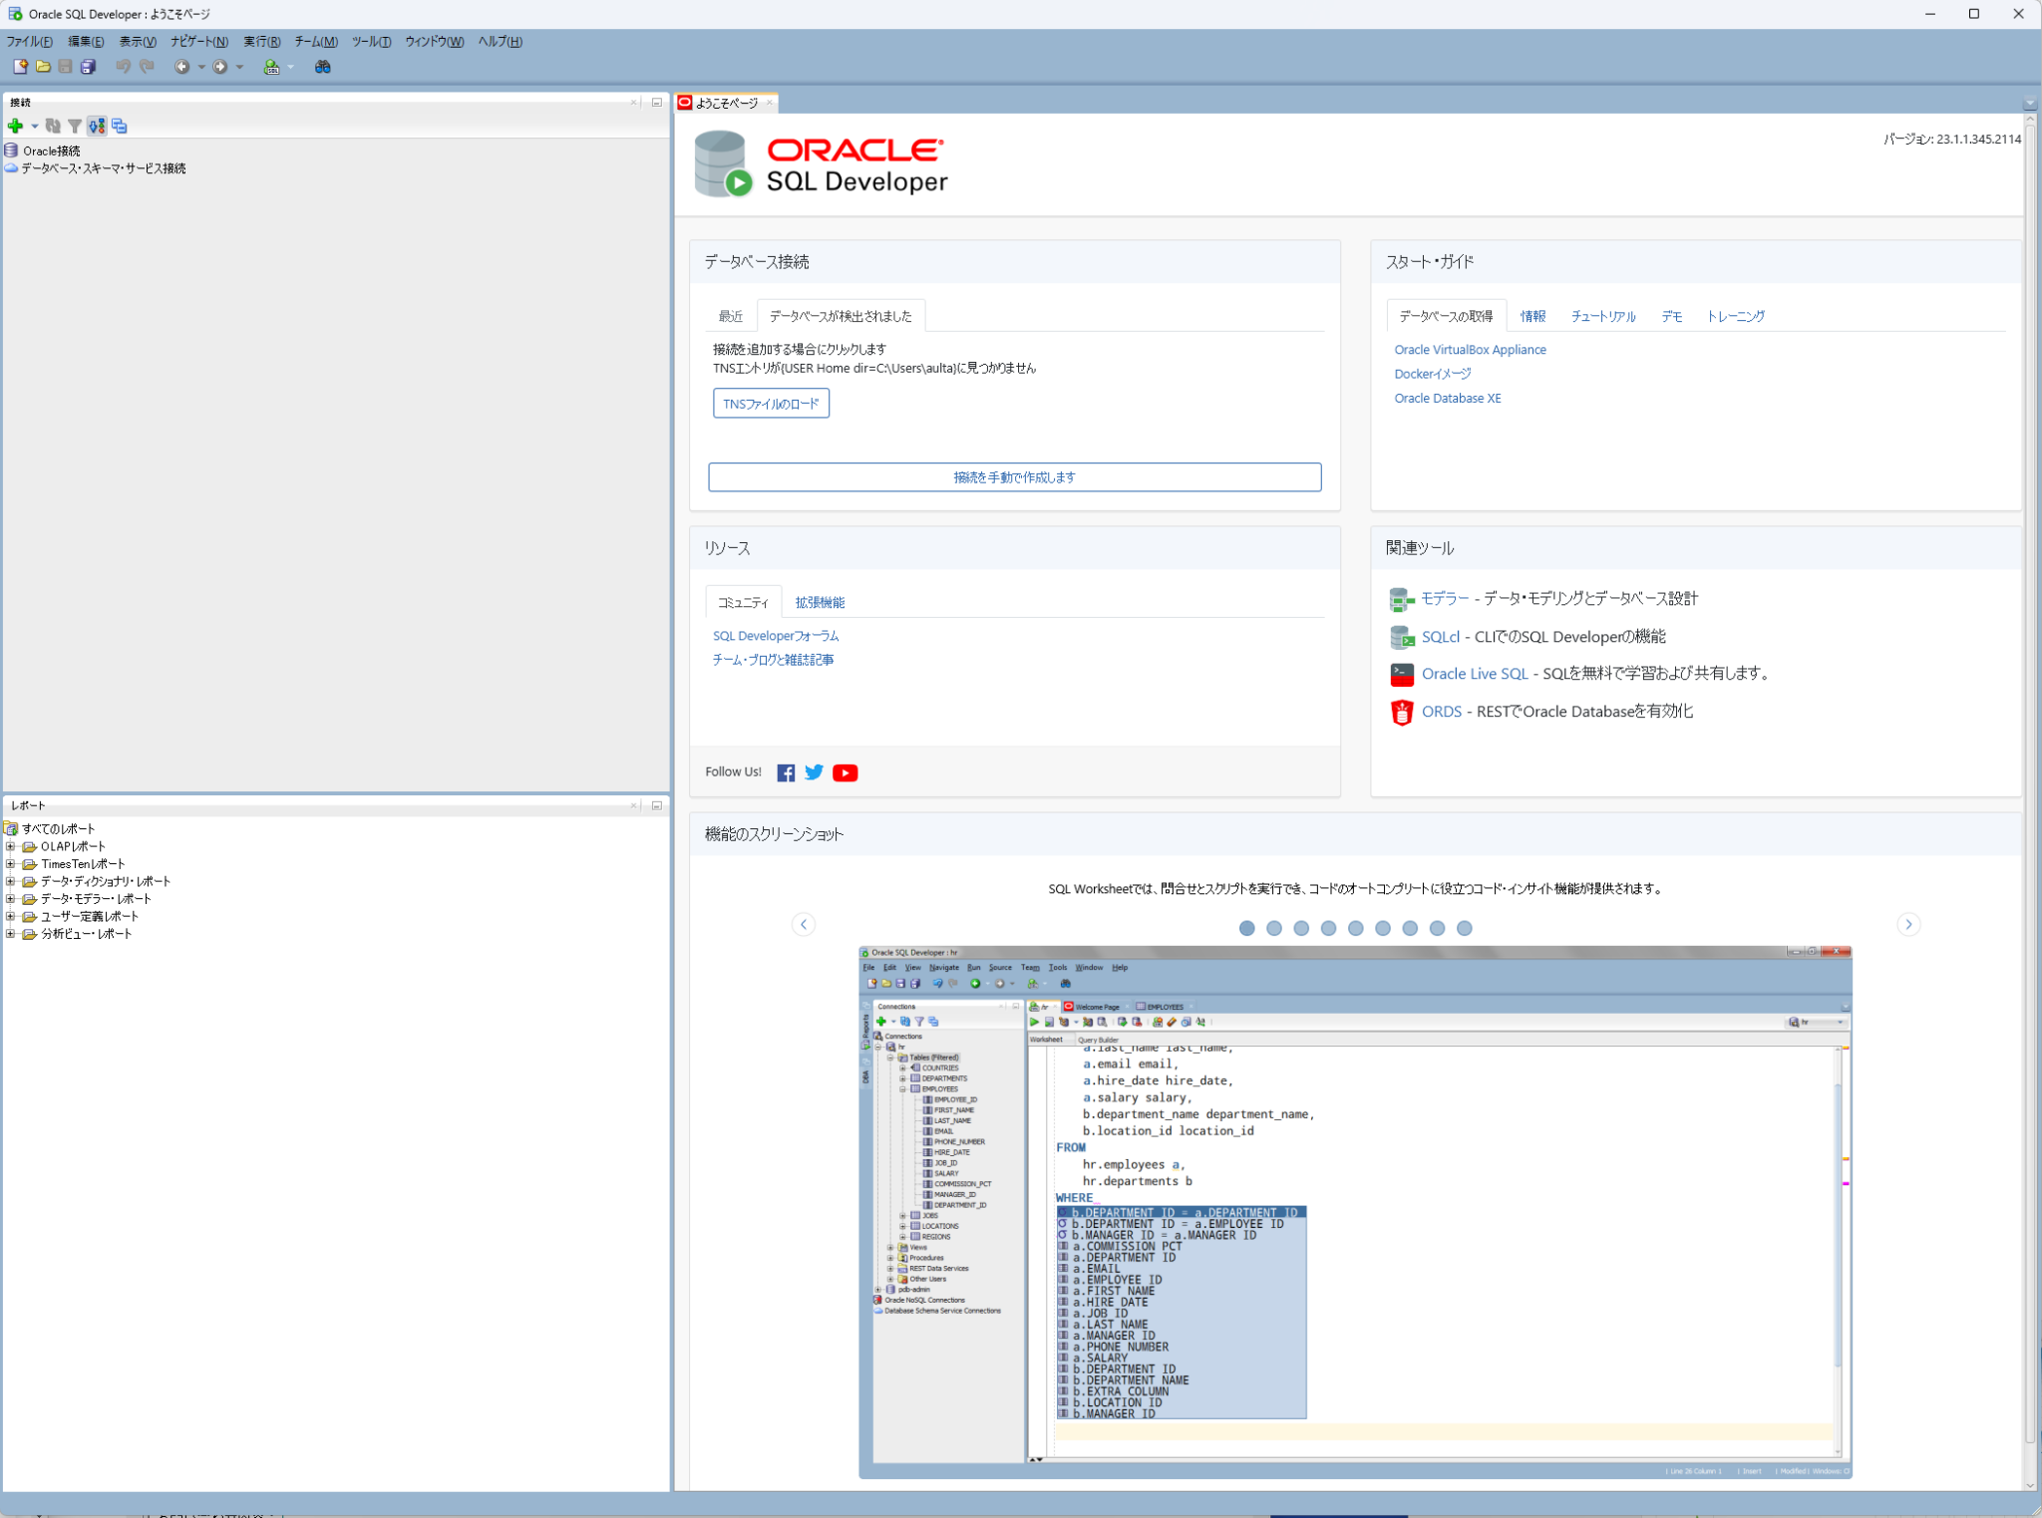Expand the OLAPレポート tree node
Screen dimensions: 2042x1518
(x=12, y=846)
